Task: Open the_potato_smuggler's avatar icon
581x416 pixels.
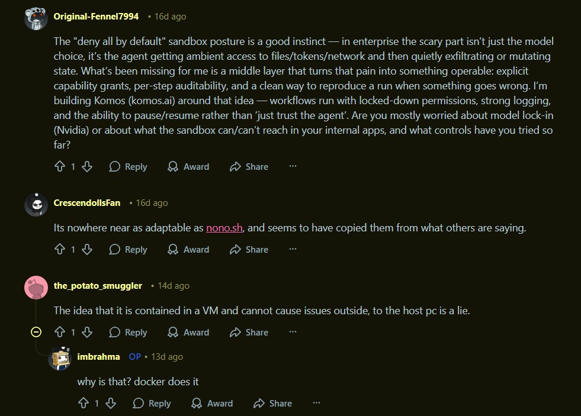Action: click(36, 286)
